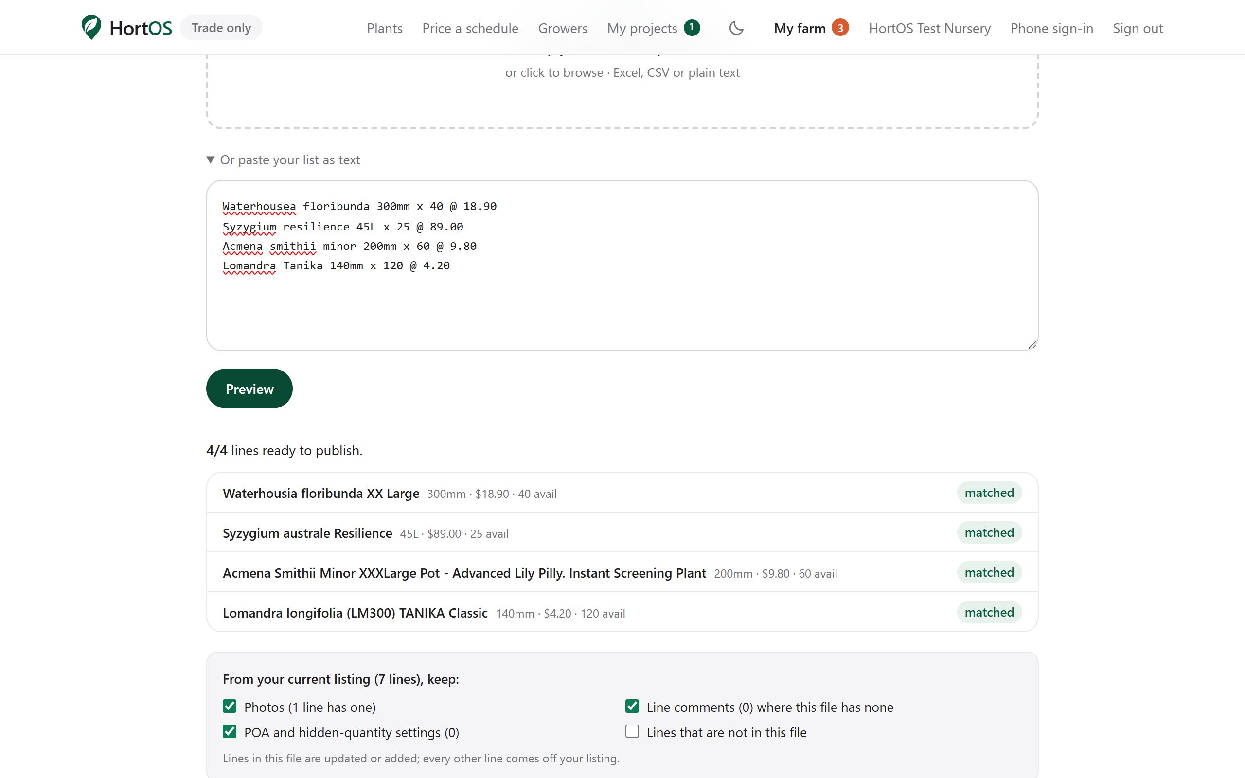Uncheck Photos keep option
Viewport: 1245px width, 778px height.
point(230,706)
